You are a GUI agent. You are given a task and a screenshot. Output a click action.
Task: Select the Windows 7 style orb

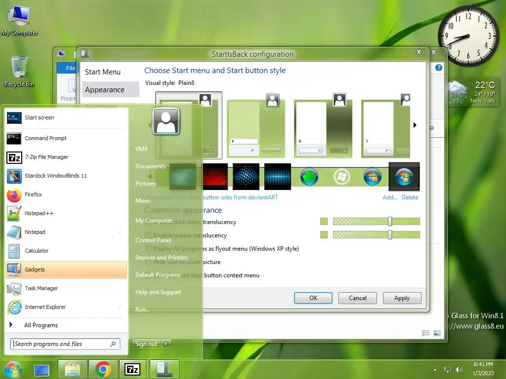click(373, 177)
